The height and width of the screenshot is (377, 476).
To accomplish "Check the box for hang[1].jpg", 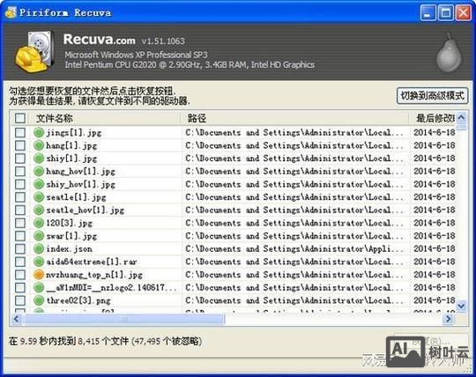I will coord(20,145).
